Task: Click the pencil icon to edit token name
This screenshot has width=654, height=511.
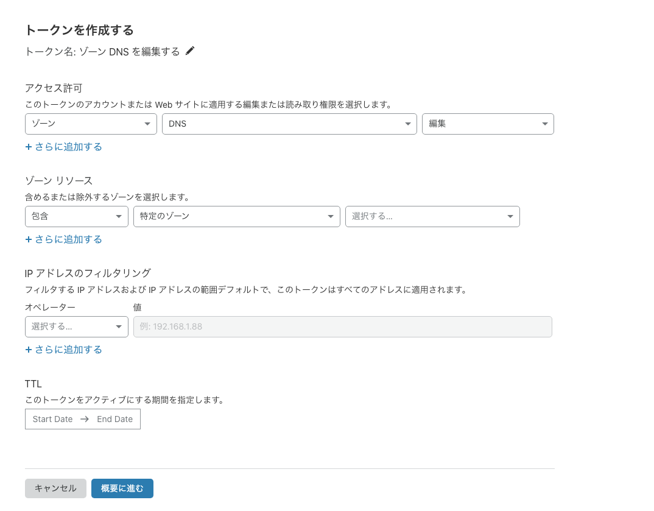Action: click(190, 51)
